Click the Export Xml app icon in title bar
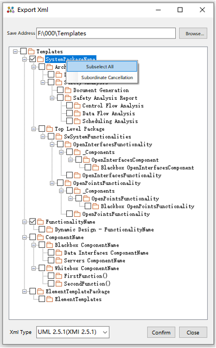216x348 pixels. 10,10
